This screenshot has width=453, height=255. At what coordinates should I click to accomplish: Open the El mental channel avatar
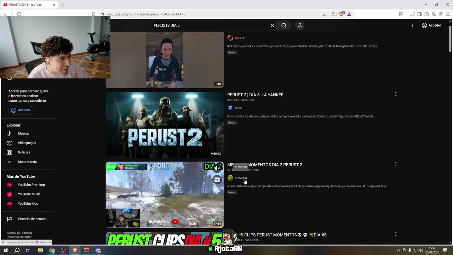coord(230,178)
